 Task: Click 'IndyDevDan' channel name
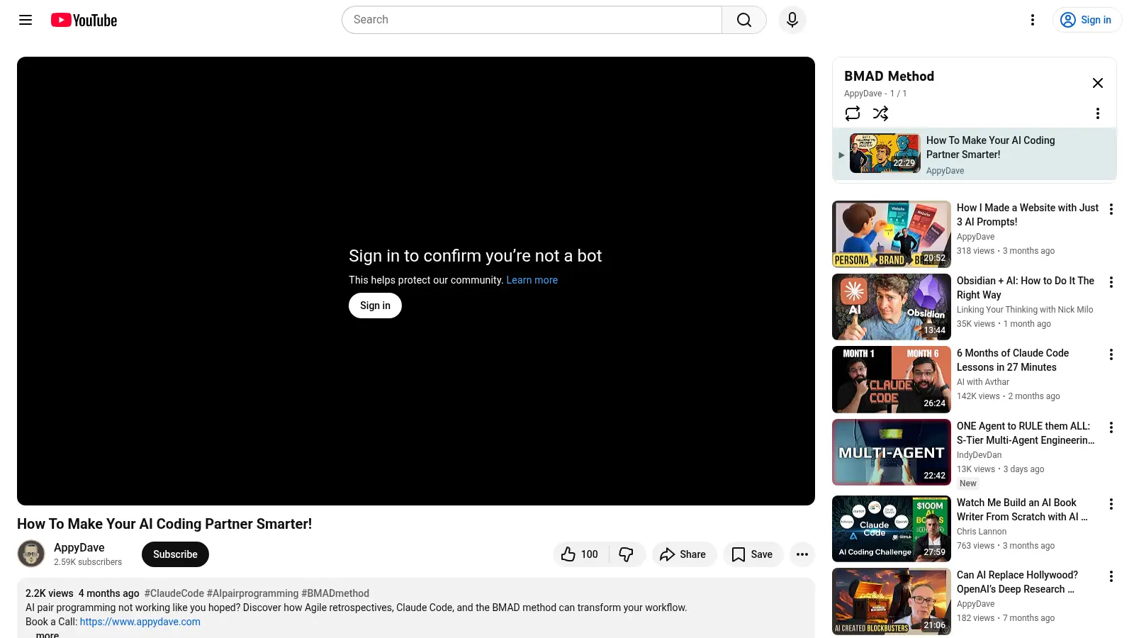point(979,455)
